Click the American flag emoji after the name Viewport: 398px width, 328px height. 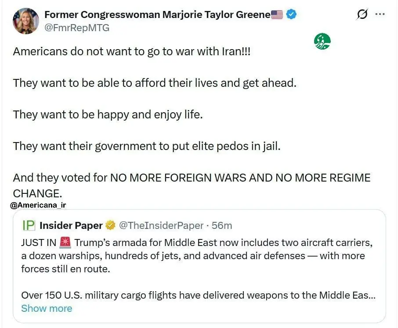click(277, 14)
